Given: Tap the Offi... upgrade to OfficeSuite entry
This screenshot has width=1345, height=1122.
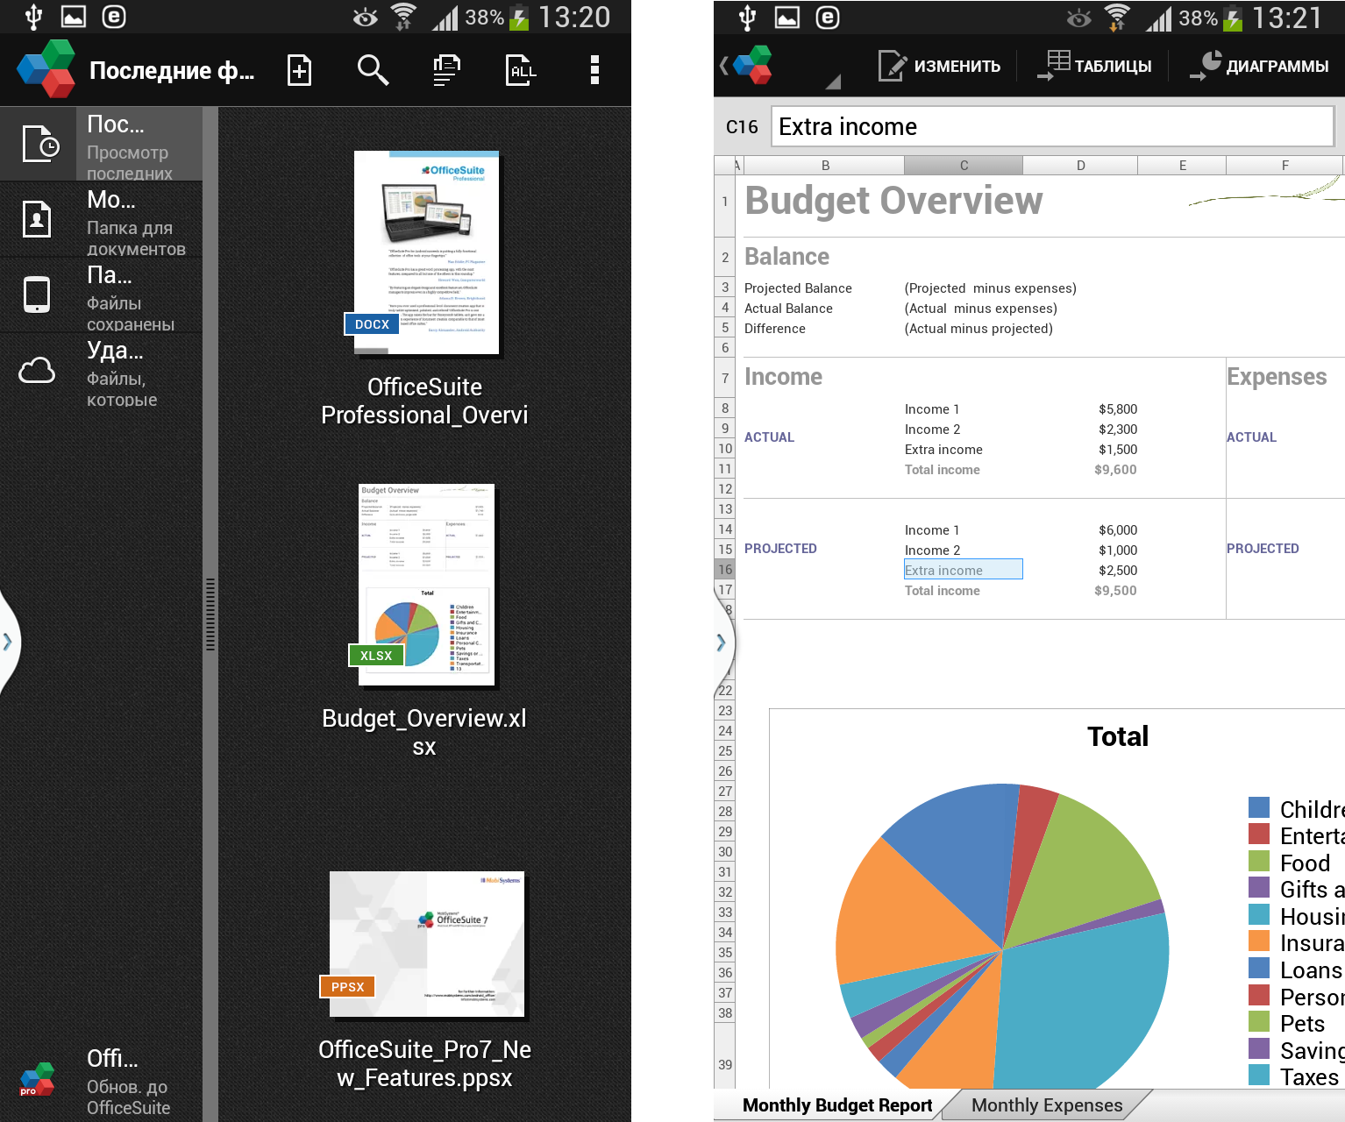Looking at the screenshot, I should [102, 1082].
